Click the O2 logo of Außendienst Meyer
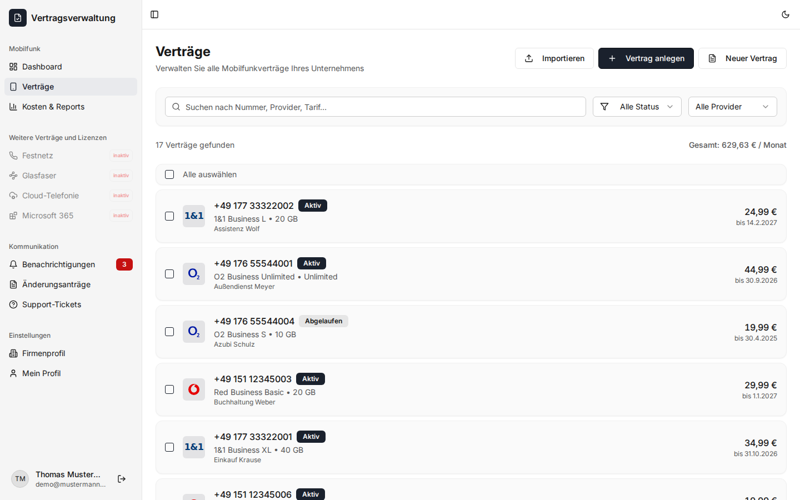 (194, 274)
